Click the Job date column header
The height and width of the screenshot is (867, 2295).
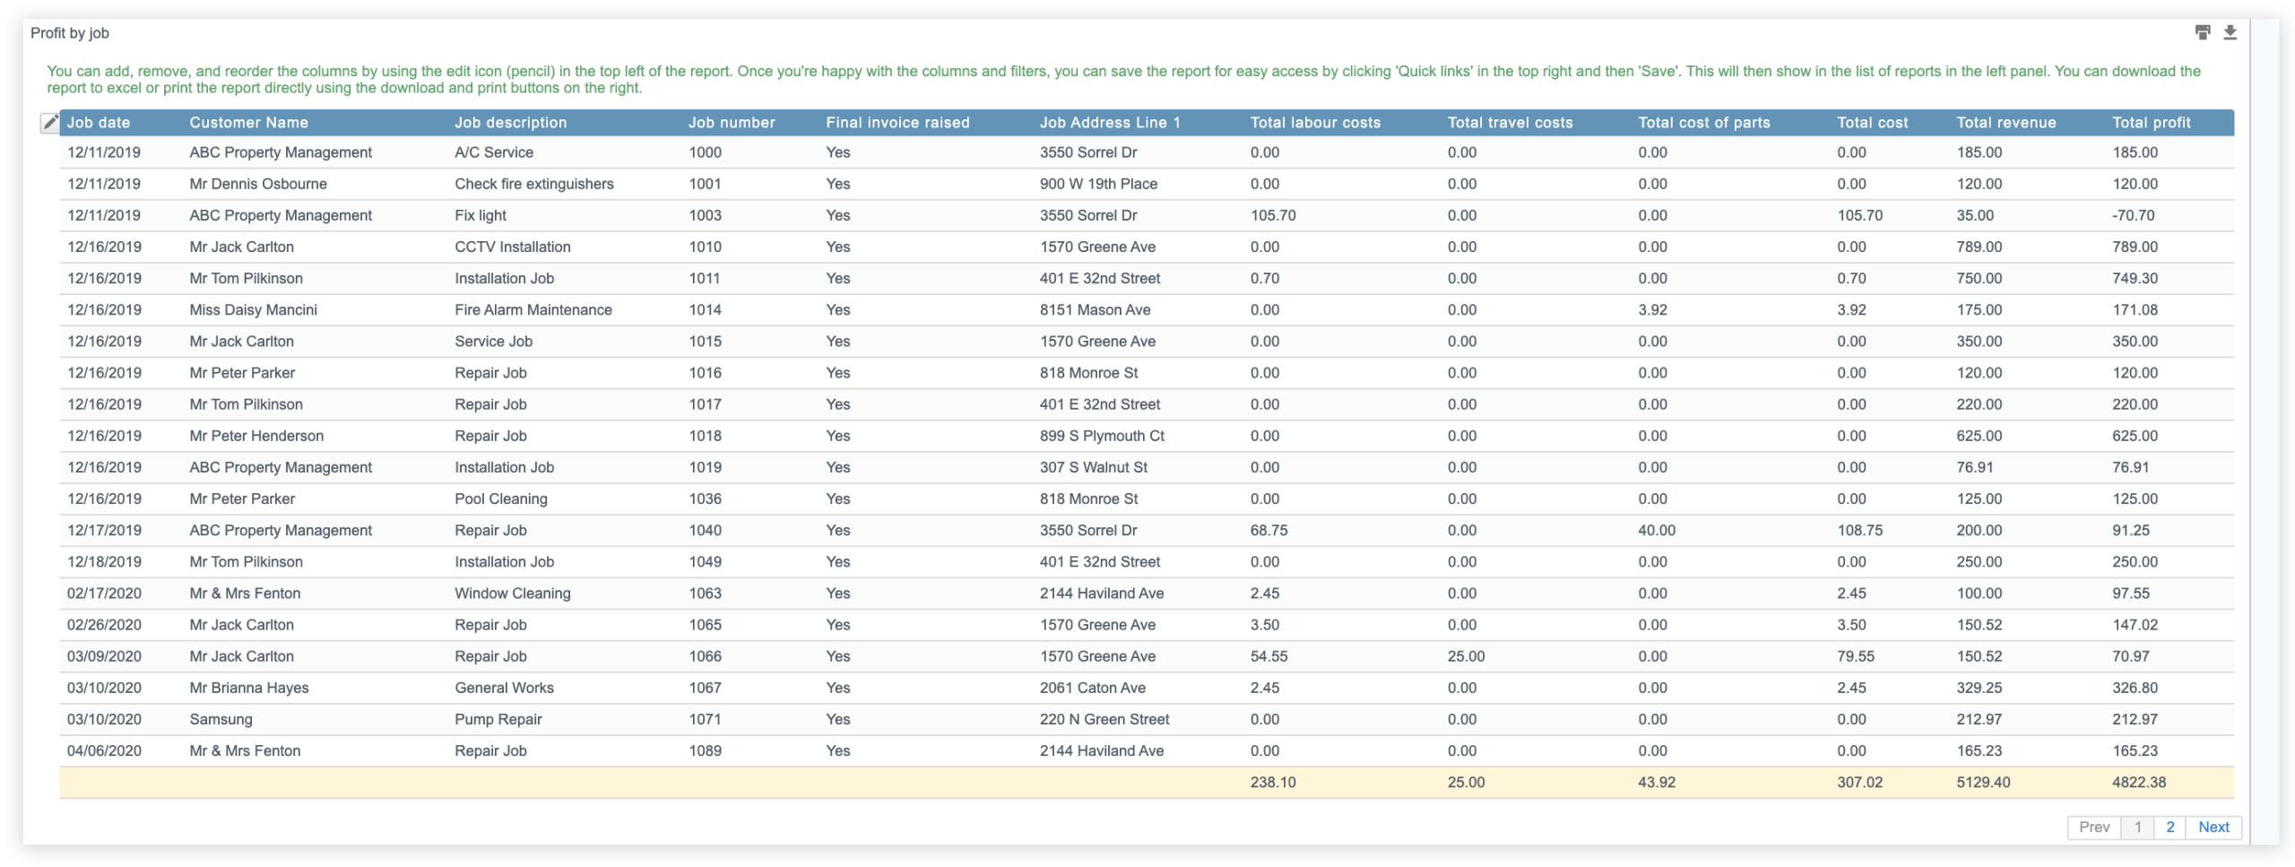99,123
